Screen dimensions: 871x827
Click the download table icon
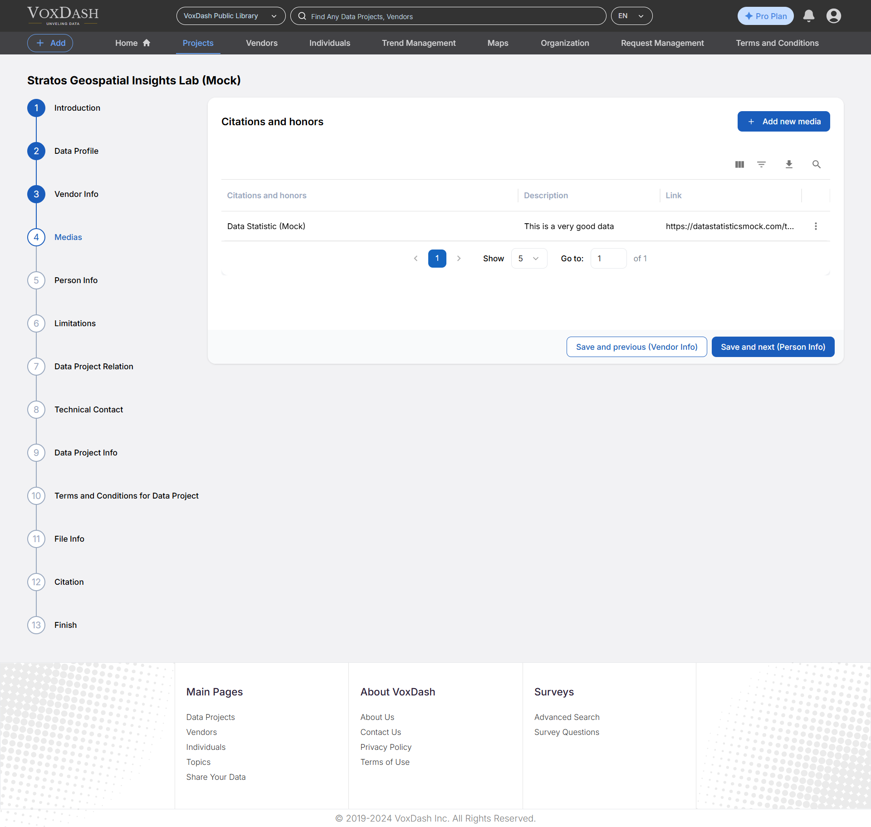789,164
